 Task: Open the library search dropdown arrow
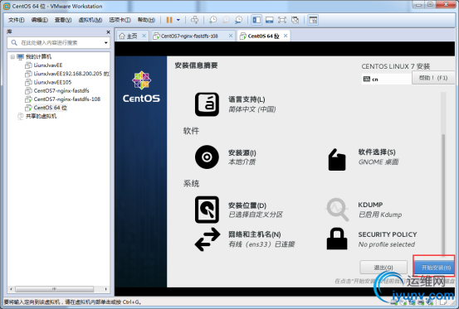point(106,43)
